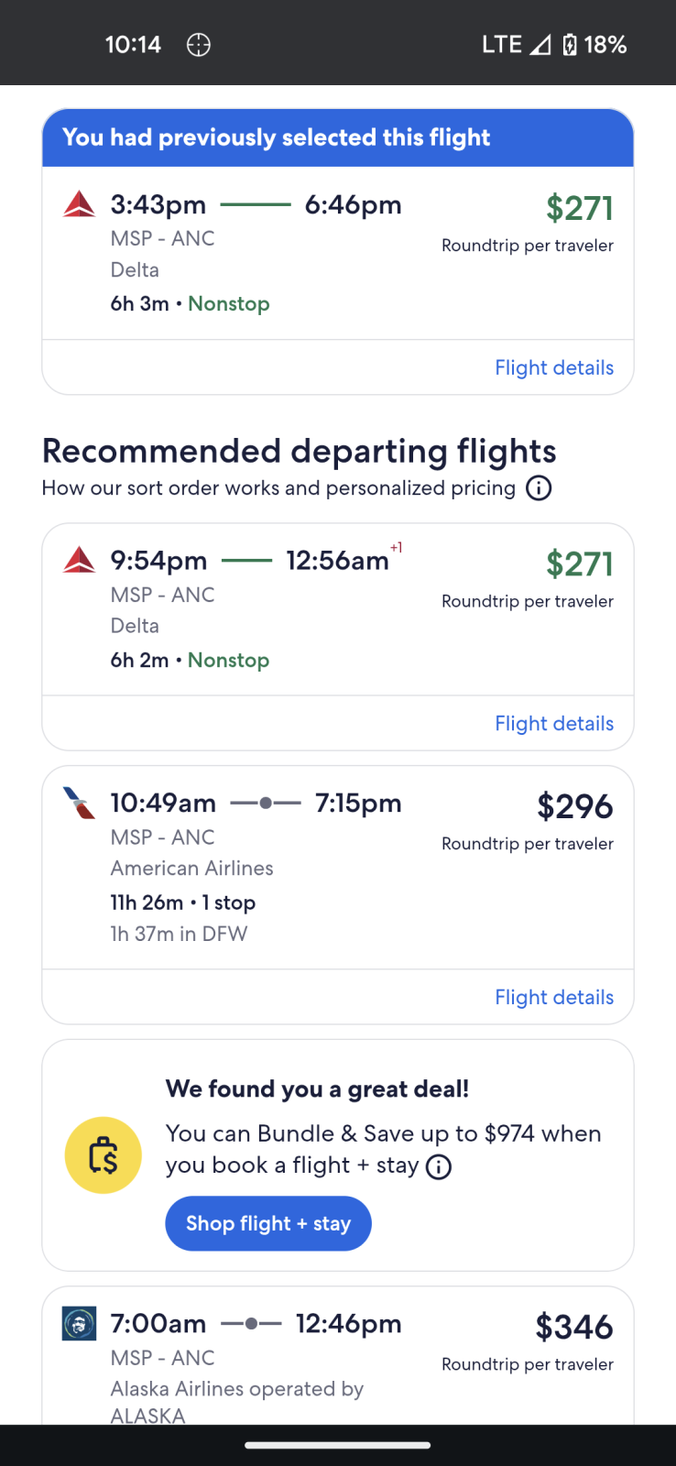
Task: Tap the American Airlines logo icon
Action: pos(80,803)
